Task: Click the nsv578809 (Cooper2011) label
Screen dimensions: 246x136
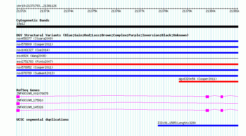Action: 35,44
